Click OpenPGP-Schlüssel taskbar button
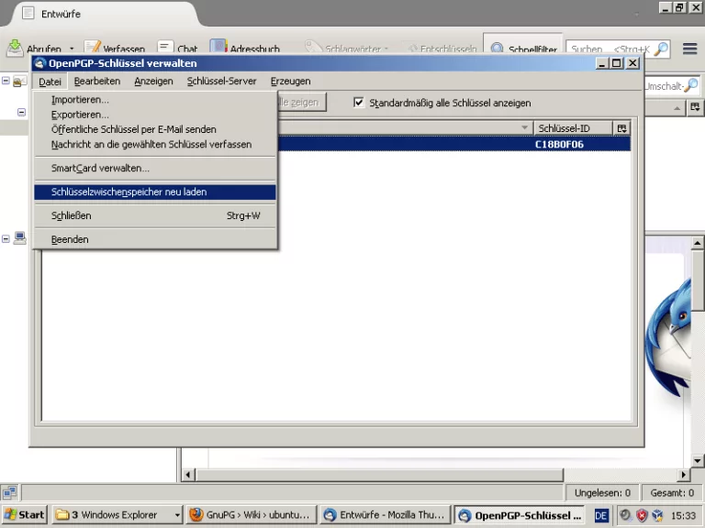Image resolution: width=705 pixels, height=528 pixels. [520, 515]
